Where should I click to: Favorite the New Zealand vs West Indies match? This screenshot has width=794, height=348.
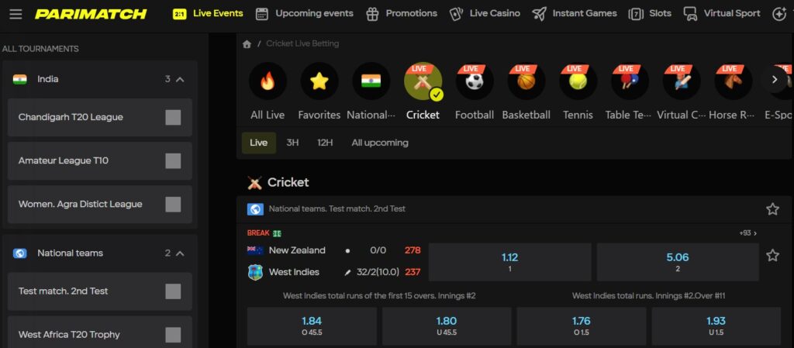pyautogui.click(x=772, y=256)
